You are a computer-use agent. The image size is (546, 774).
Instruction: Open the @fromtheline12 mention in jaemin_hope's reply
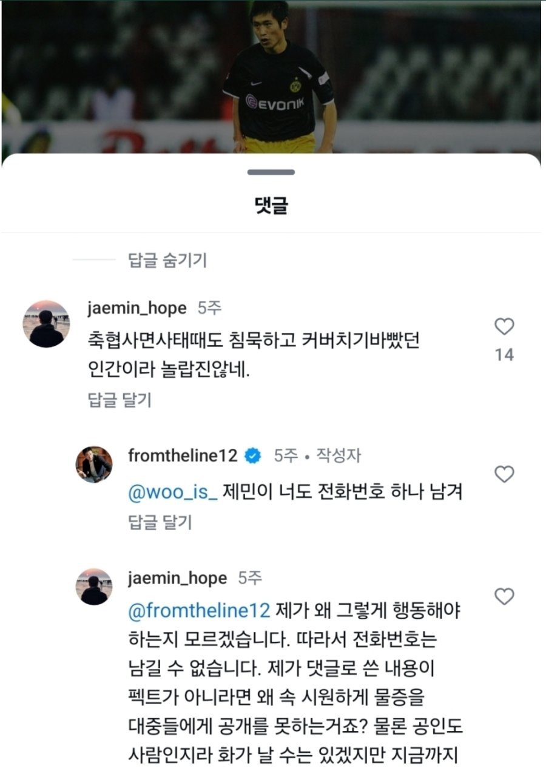pyautogui.click(x=198, y=610)
